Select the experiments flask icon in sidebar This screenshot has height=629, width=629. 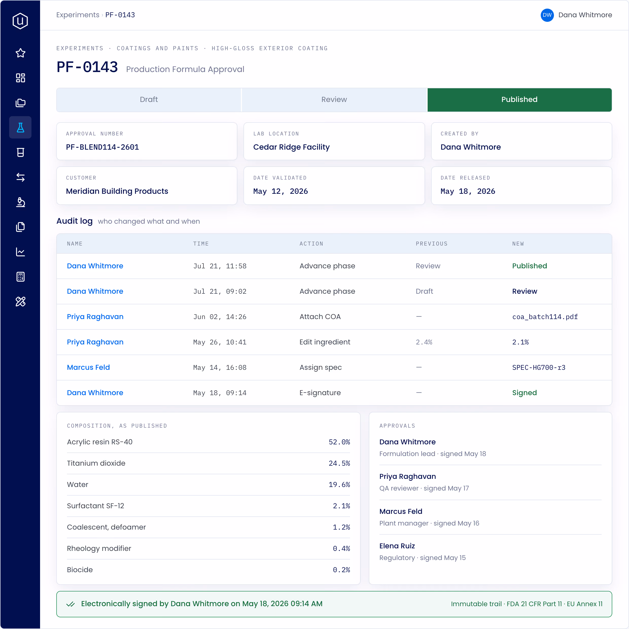[21, 127]
